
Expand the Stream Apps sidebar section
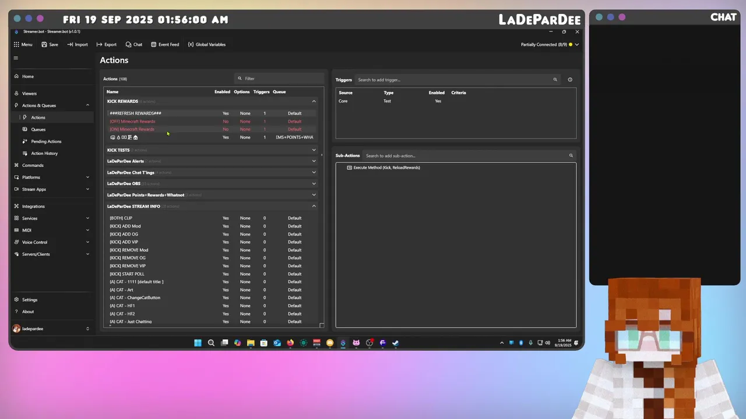tap(87, 189)
